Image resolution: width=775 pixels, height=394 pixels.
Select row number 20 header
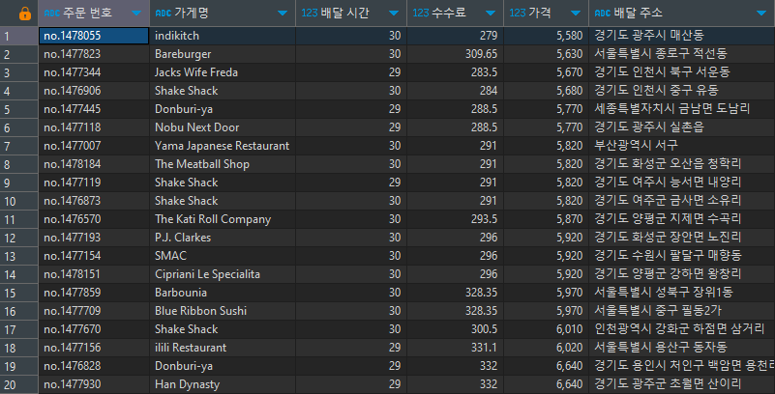18,384
